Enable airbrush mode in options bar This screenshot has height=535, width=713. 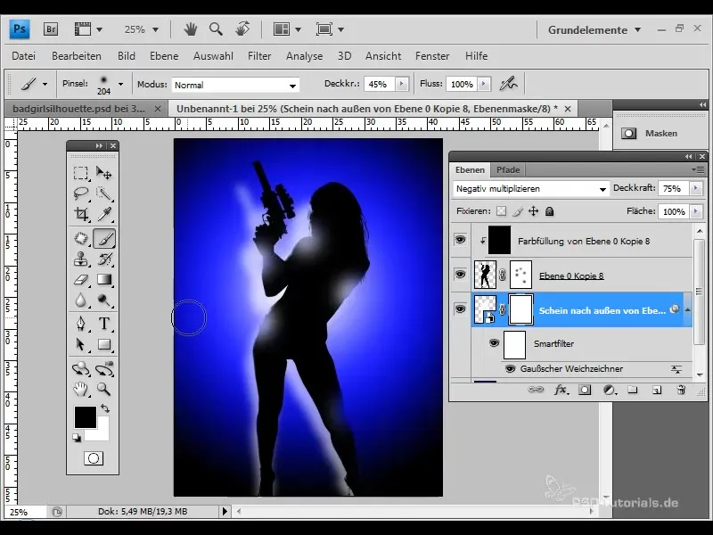pos(508,84)
